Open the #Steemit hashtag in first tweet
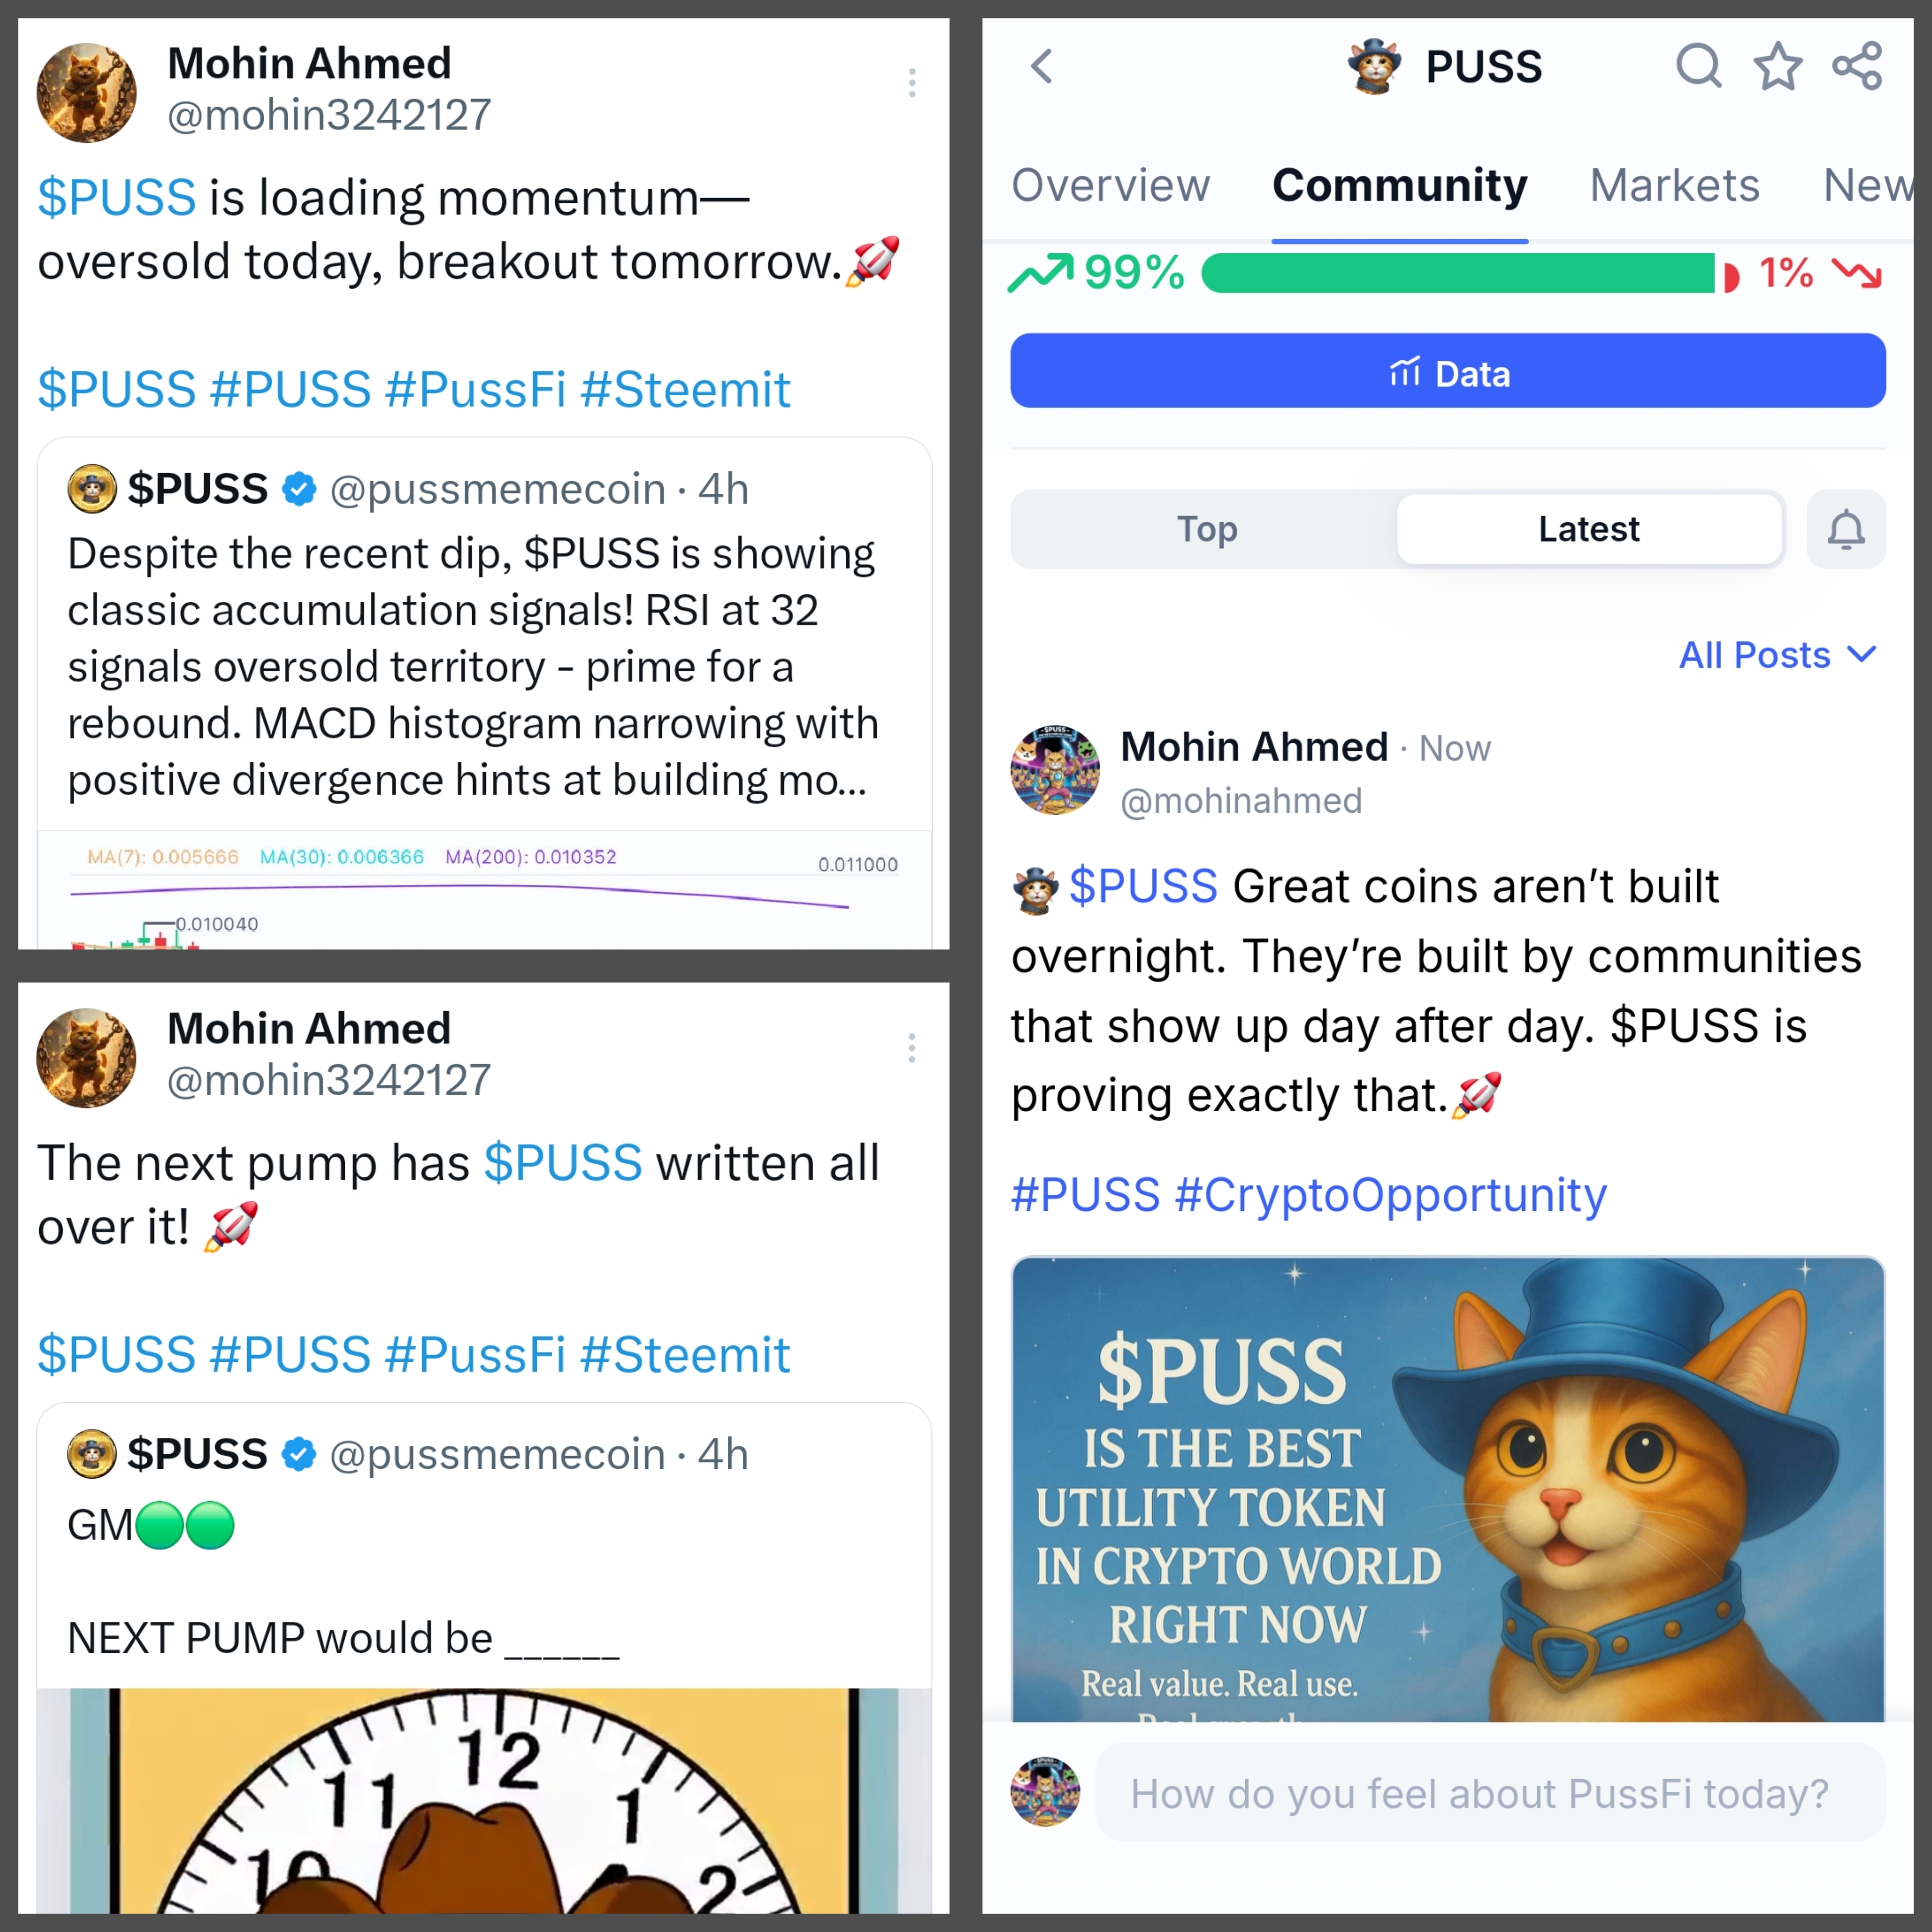The width and height of the screenshot is (1932, 1932). (x=686, y=390)
